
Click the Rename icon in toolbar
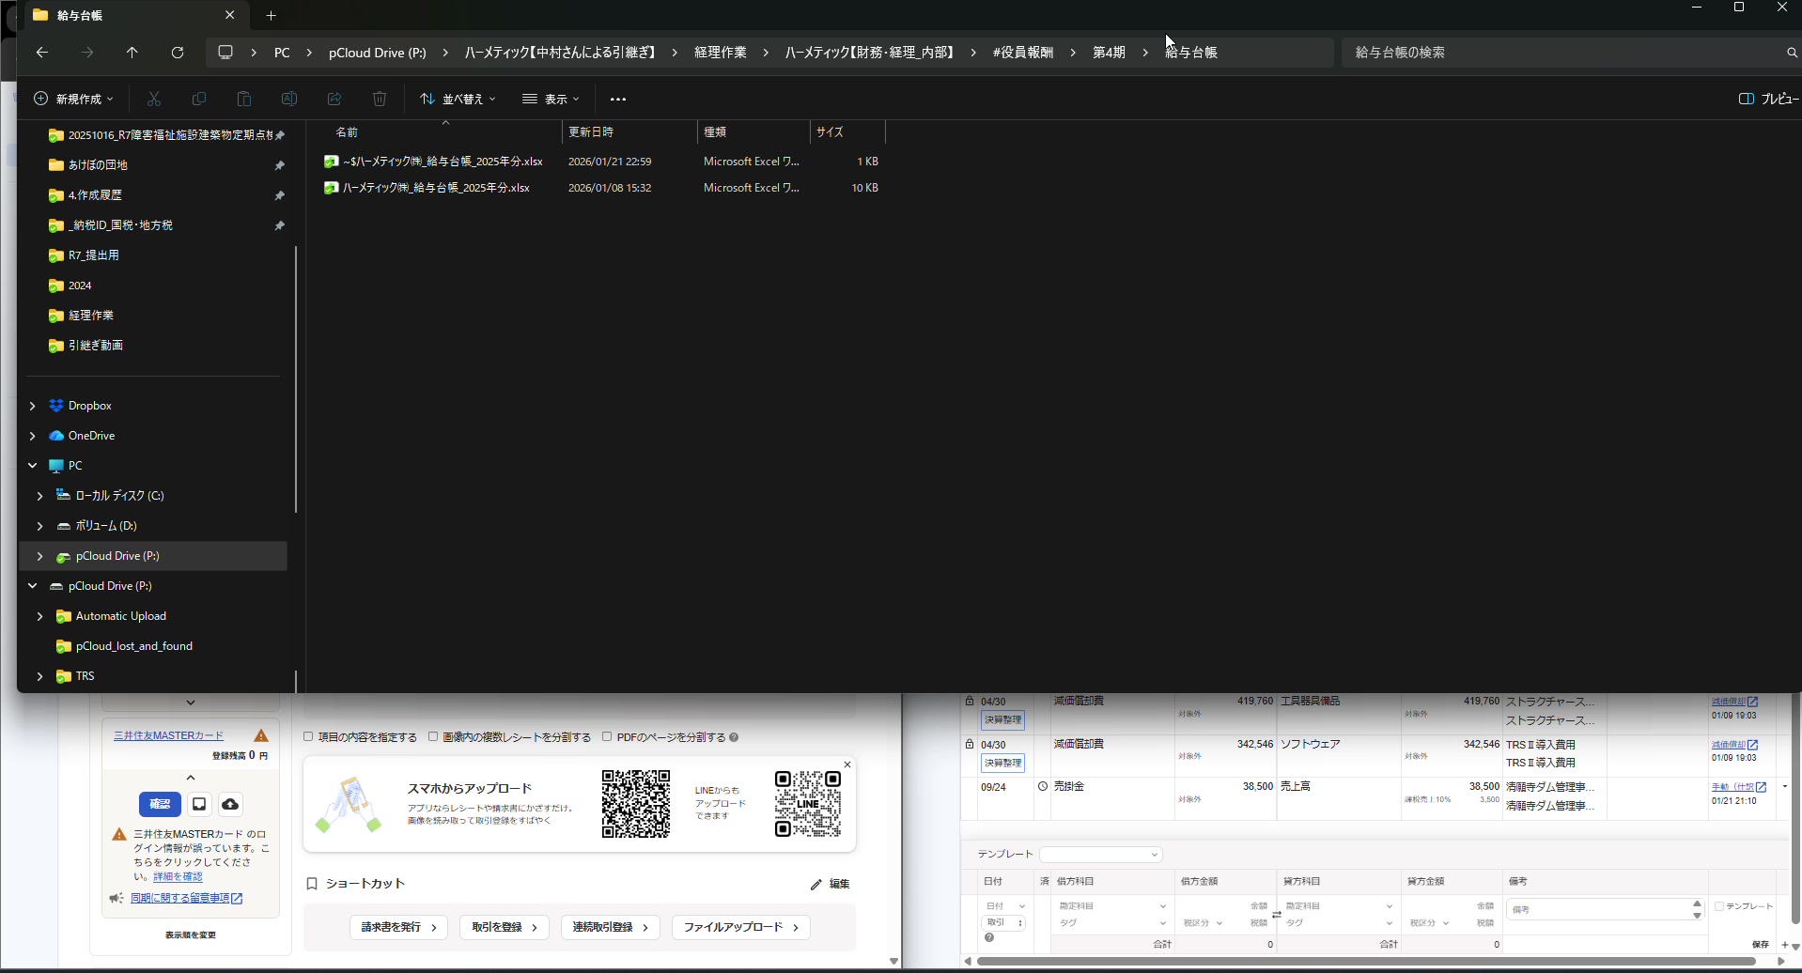click(x=289, y=99)
